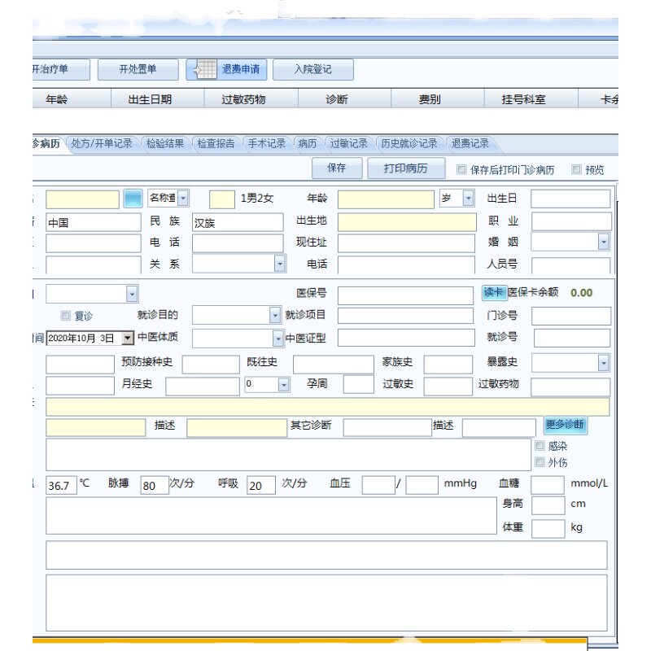Click the 年龄 input field
Viewport: 651px width, 651px height.
[386, 199]
